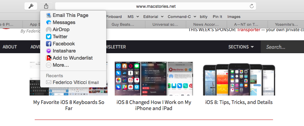Click the bitly bookmarklet
Image resolution: width=304 pixels, height=126 pixels.
204,17
